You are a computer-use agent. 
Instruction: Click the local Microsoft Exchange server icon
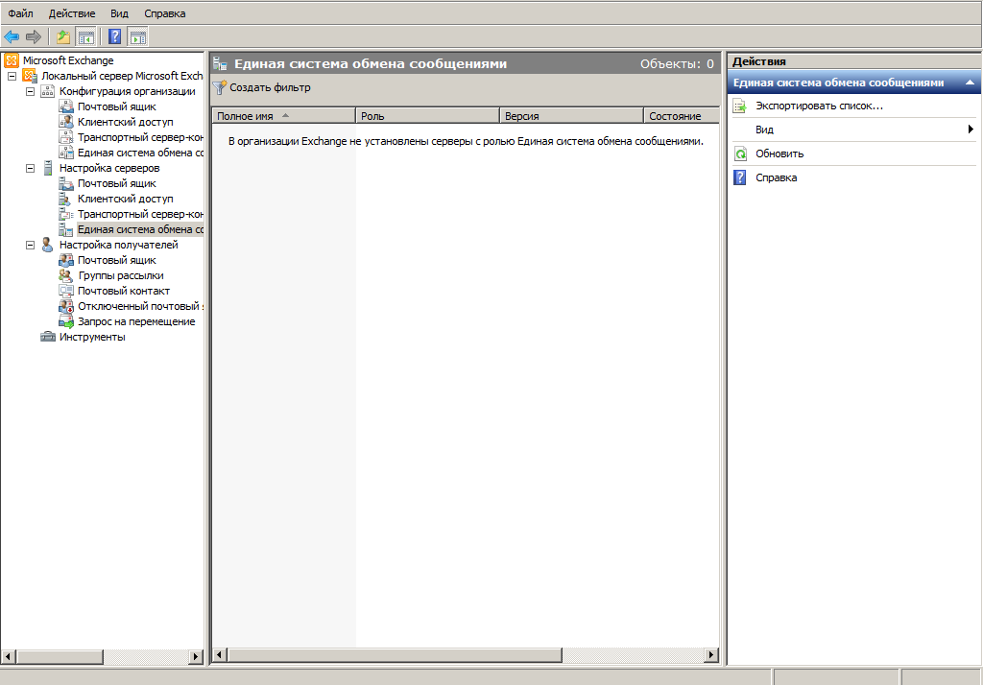click(30, 76)
